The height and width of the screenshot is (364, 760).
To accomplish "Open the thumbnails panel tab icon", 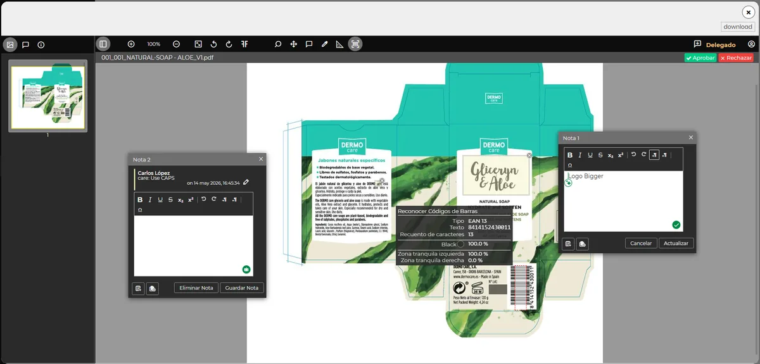I will [9, 45].
